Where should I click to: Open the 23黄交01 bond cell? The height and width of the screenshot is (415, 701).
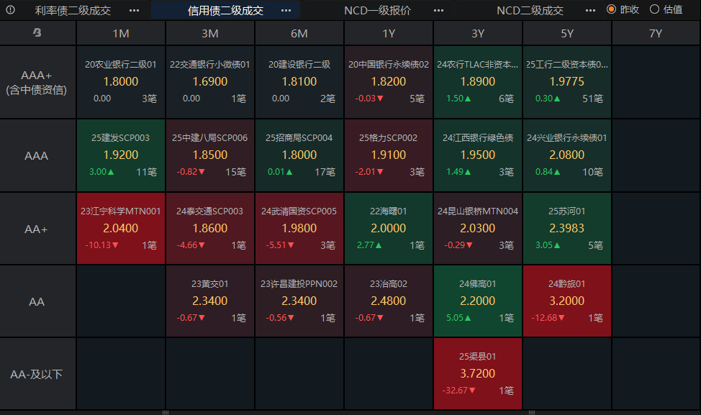pos(210,301)
